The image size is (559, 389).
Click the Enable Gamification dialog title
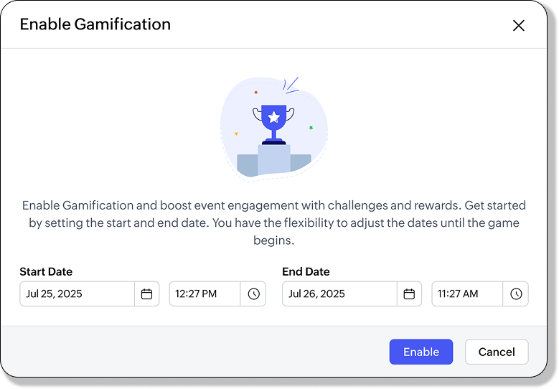pos(95,24)
